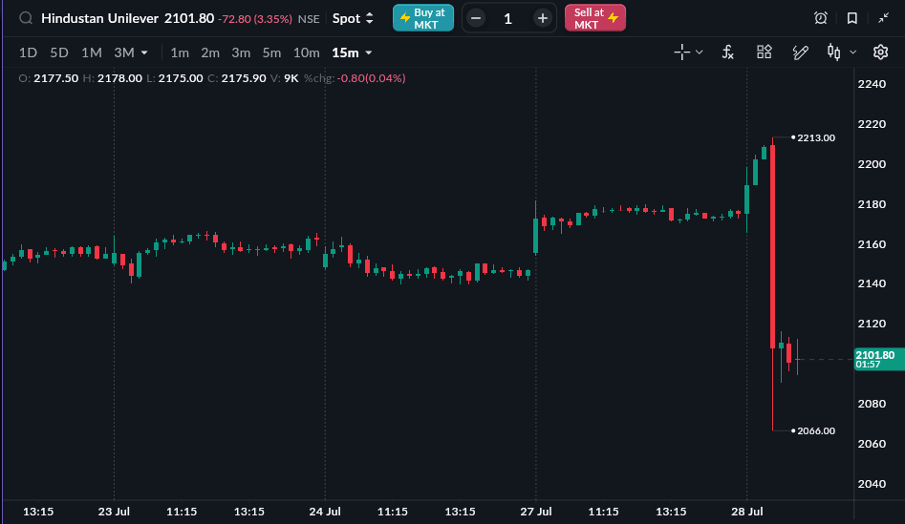Image resolution: width=905 pixels, height=524 pixels.
Task: Collapse chart using shrink arrows icon
Action: click(x=884, y=18)
